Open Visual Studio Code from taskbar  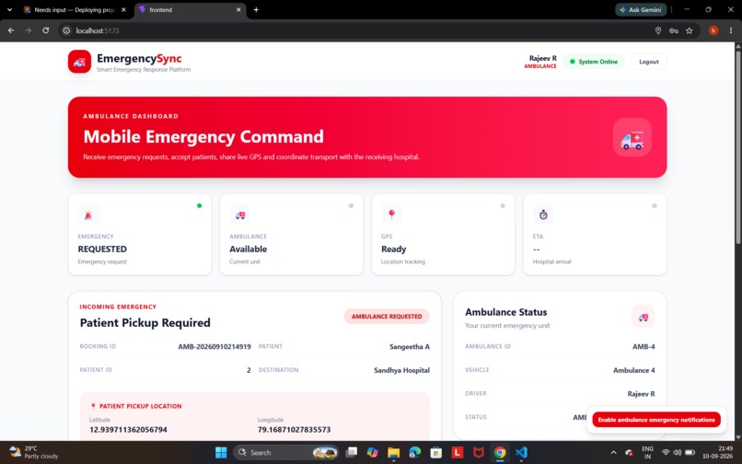[521, 453]
